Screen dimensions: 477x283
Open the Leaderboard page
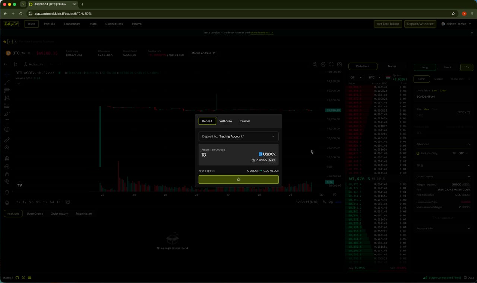72,24
